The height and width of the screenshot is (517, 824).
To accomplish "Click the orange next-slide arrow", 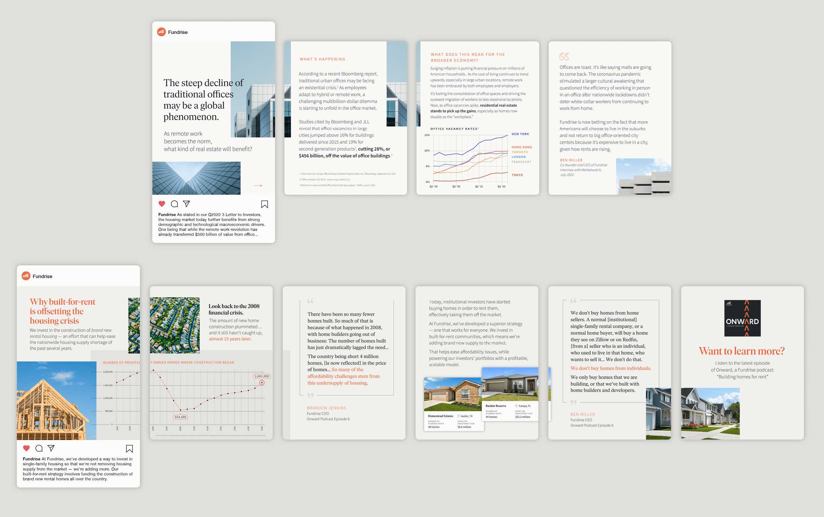I will coord(258,185).
